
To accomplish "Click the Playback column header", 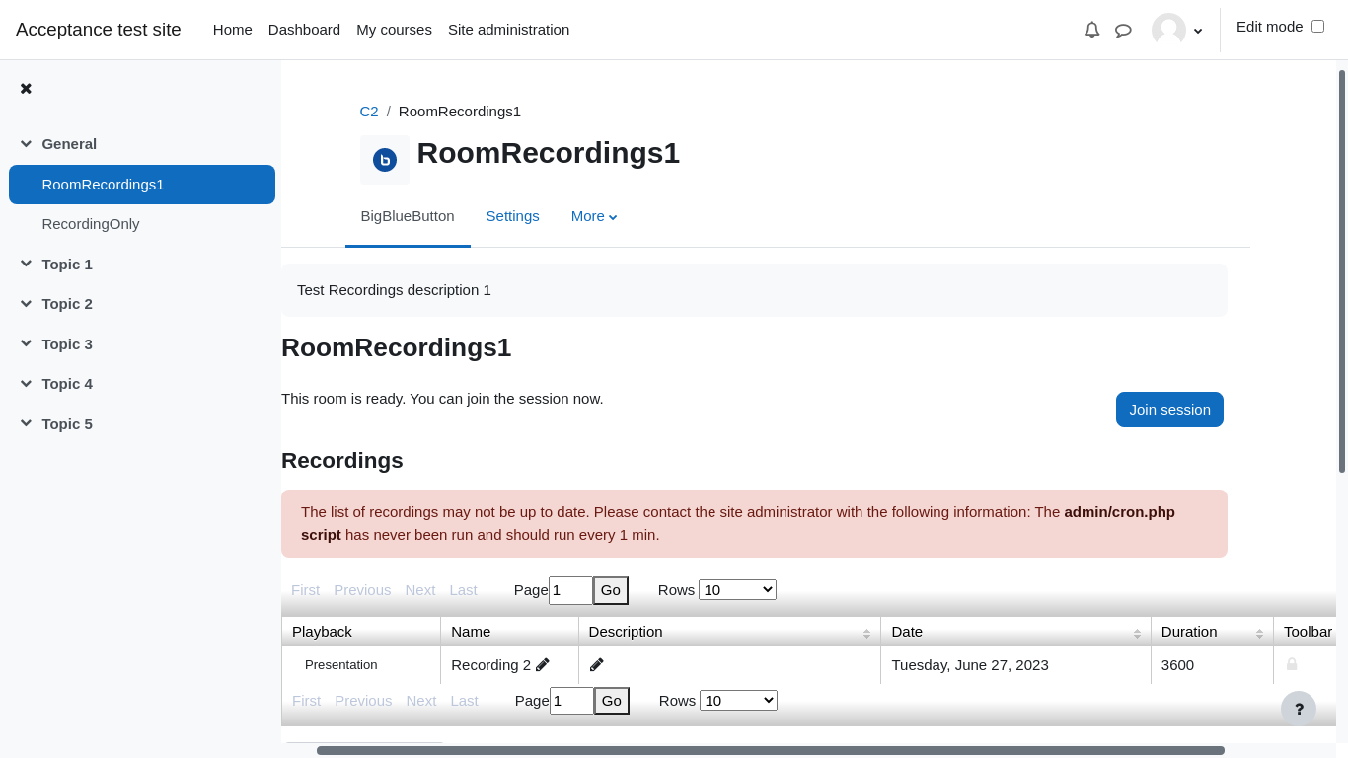I will click(361, 632).
